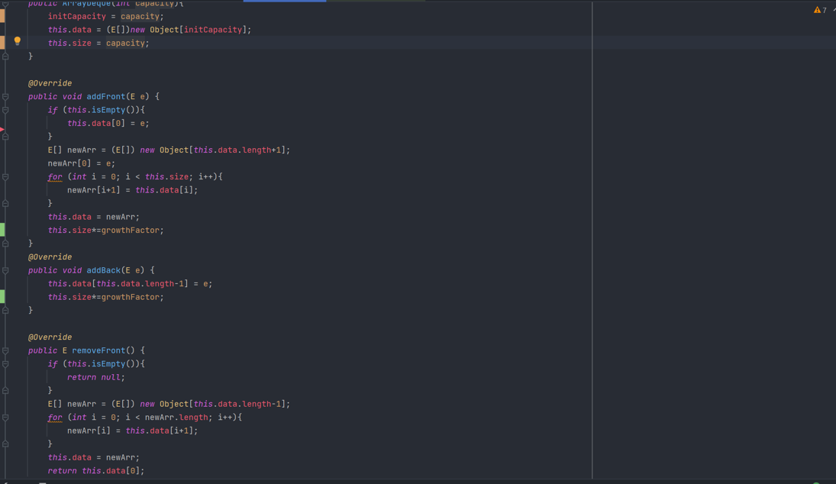Screen dimensions: 836x484
Task: Place cursor at end of 'return null;' line
Action: (125, 377)
